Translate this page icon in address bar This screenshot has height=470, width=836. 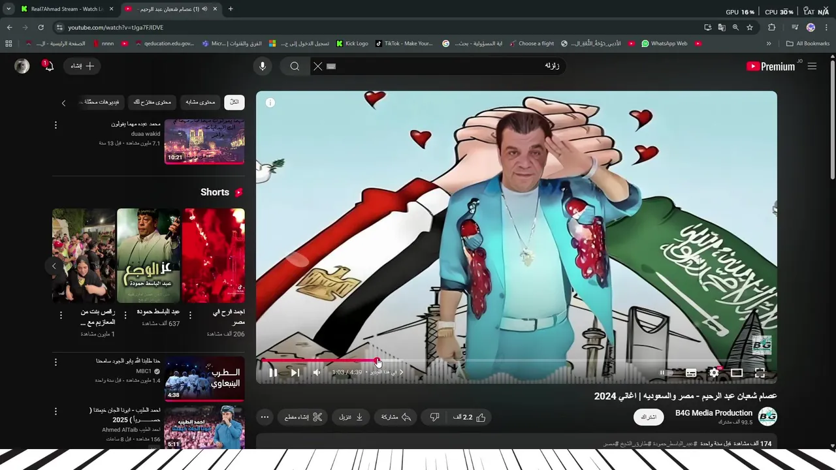(x=722, y=27)
